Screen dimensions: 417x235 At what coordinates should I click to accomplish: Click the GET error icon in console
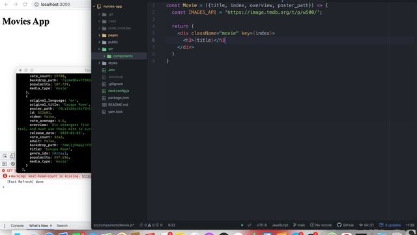pos(3,170)
